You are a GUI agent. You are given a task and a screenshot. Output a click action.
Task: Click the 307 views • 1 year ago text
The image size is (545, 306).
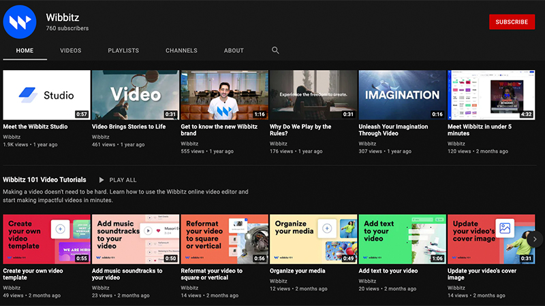click(385, 151)
